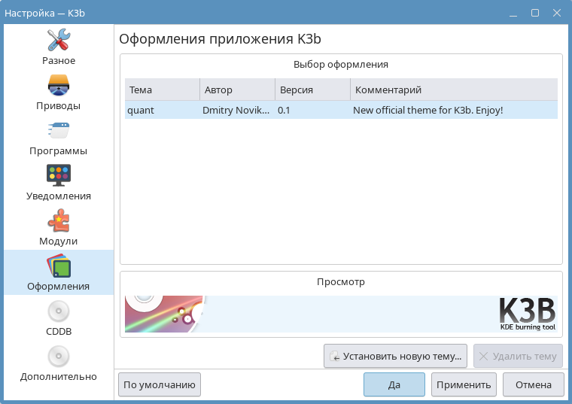Open the Разное settings icon
The height and width of the screenshot is (404, 572).
(59, 40)
